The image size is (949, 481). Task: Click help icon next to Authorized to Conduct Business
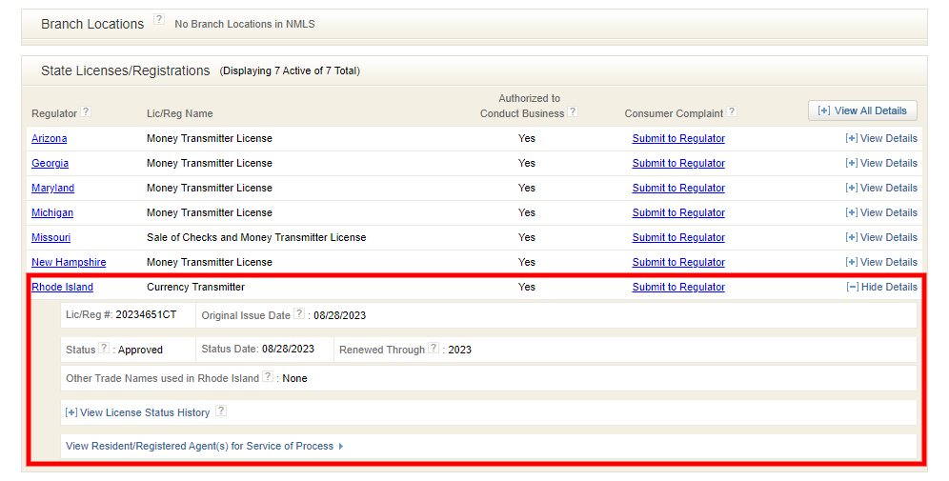point(573,111)
